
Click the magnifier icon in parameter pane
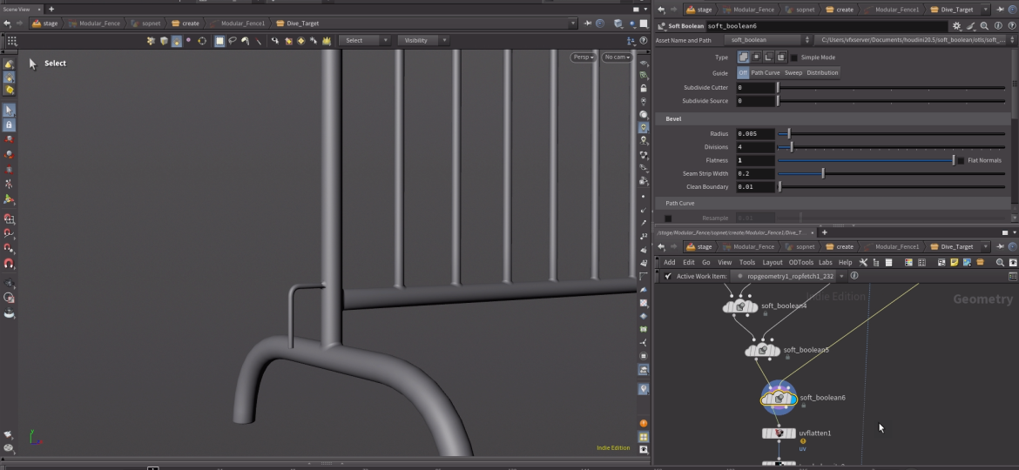point(984,26)
